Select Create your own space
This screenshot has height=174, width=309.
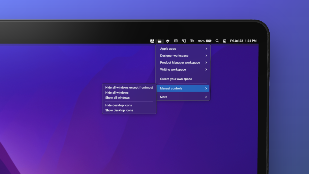[183, 79]
